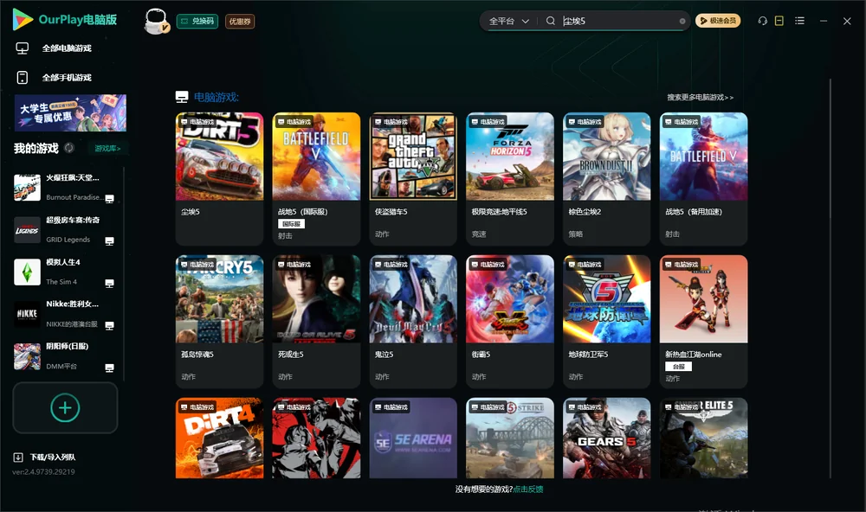The width and height of the screenshot is (866, 512).
Task: Open the Far Cry 5 cover
Action: tap(219, 299)
